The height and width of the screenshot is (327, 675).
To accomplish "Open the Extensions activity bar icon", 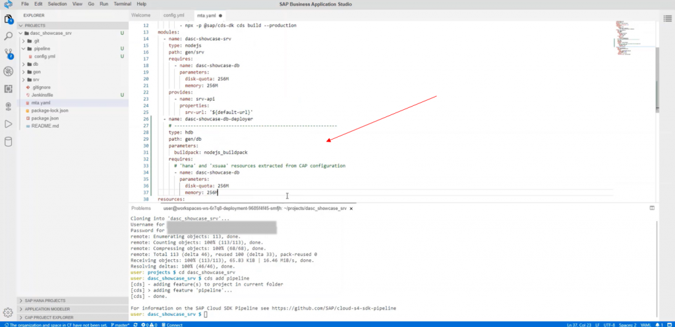I will tap(8, 89).
